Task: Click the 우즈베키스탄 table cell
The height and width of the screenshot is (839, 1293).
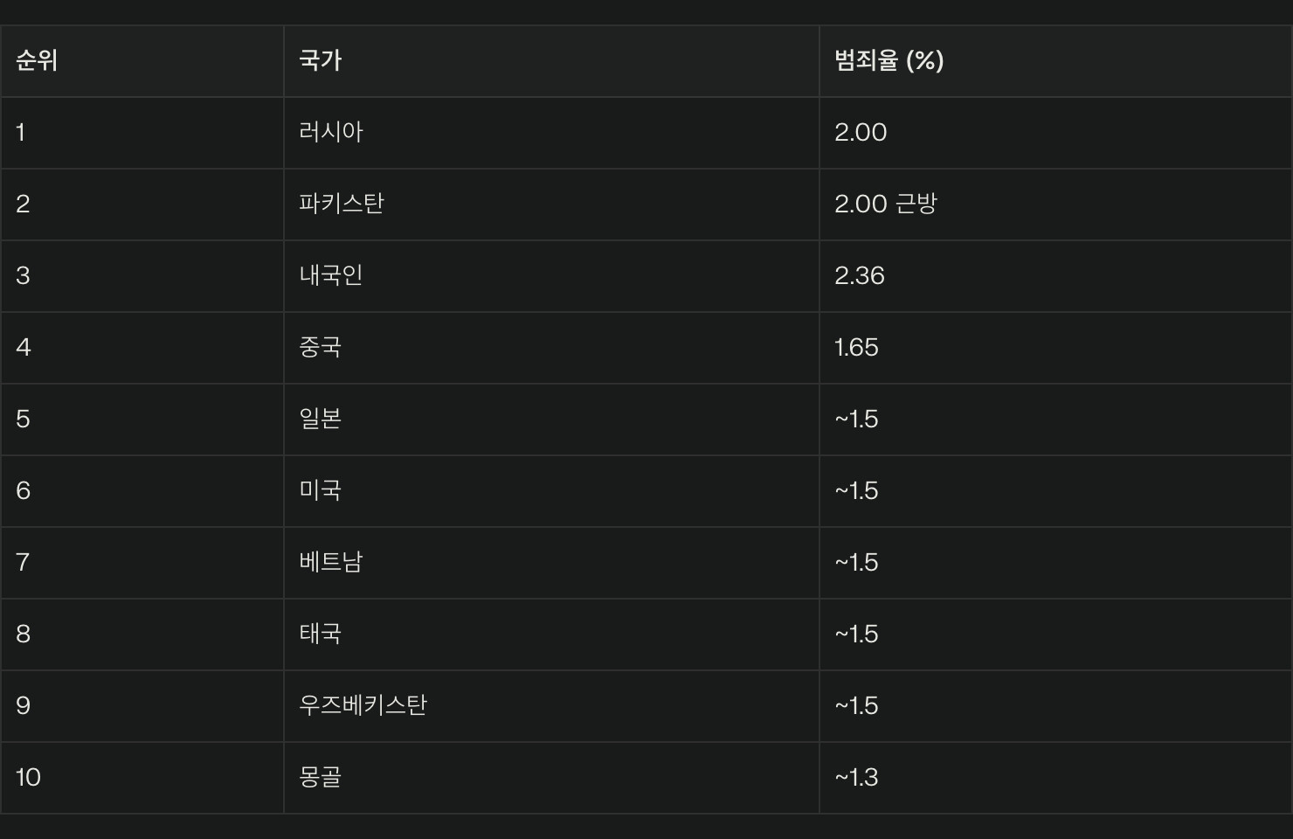Action: point(551,706)
